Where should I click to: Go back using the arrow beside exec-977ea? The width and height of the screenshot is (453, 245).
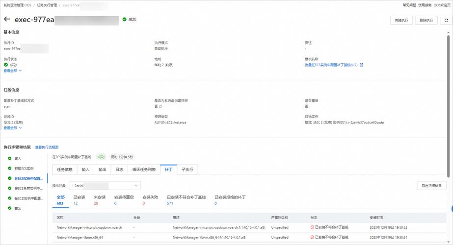[7, 19]
